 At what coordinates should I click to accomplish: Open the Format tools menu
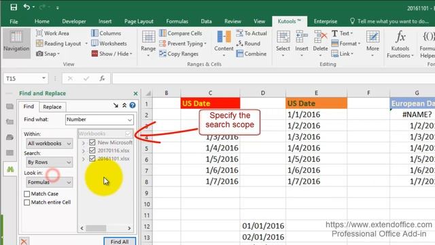click(x=346, y=44)
